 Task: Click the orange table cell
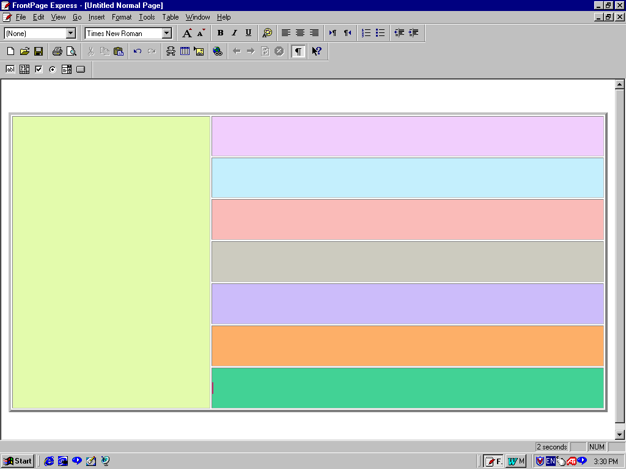[x=407, y=346]
